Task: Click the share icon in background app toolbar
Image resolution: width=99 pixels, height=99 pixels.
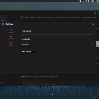Action: coord(95,13)
